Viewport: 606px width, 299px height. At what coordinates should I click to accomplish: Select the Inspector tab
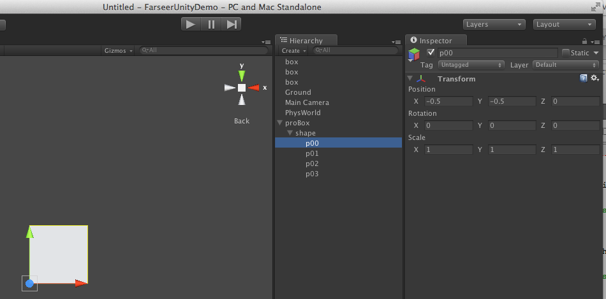[x=436, y=41]
